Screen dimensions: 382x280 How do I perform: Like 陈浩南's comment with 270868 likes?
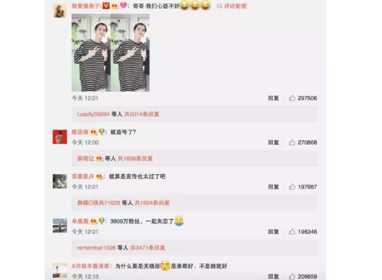point(292,143)
